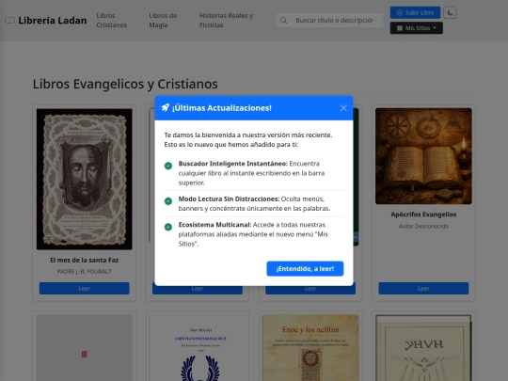The height and width of the screenshot is (381, 508).
Task: Open the YHVH book cover
Action: pyautogui.click(x=423, y=348)
